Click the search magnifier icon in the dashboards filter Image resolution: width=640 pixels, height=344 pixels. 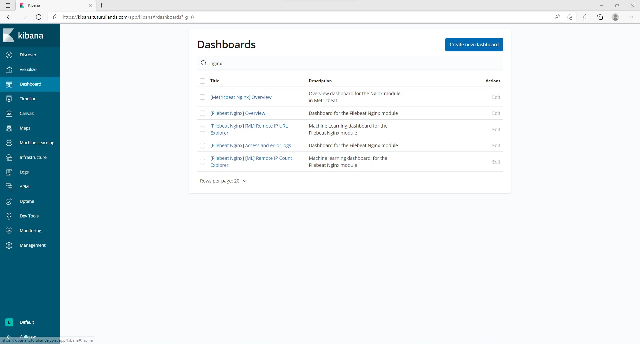coord(204,63)
